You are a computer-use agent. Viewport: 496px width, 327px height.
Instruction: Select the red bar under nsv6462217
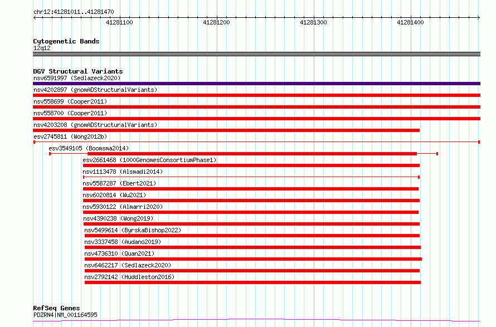click(252, 271)
